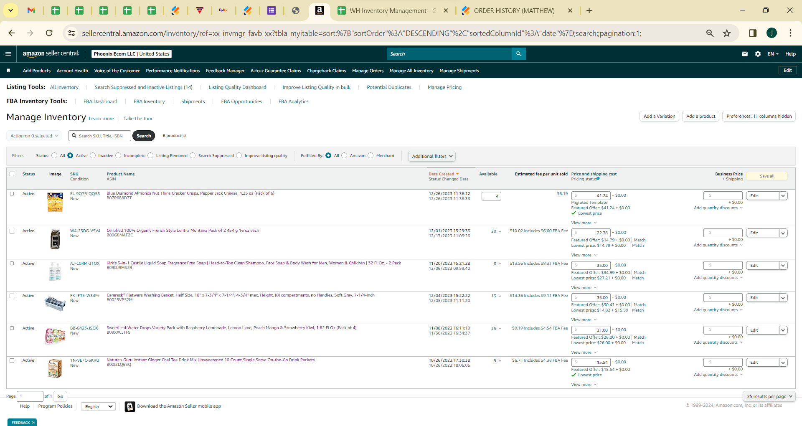Select the checkbox for SKU W4-25DG-VSV4
The image size is (802, 426).
[12, 231]
